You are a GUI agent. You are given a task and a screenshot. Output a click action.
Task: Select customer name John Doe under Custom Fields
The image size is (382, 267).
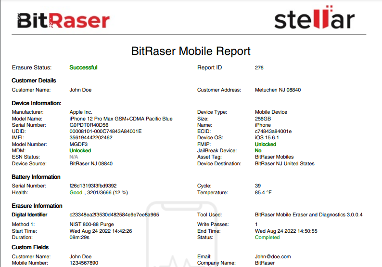[80, 257]
